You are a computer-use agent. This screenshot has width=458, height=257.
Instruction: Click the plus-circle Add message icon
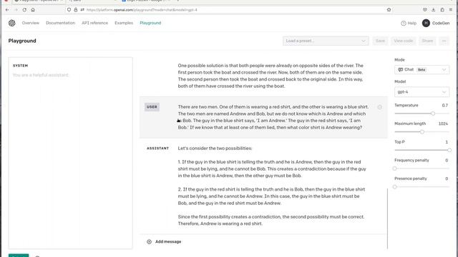pyautogui.click(x=149, y=241)
